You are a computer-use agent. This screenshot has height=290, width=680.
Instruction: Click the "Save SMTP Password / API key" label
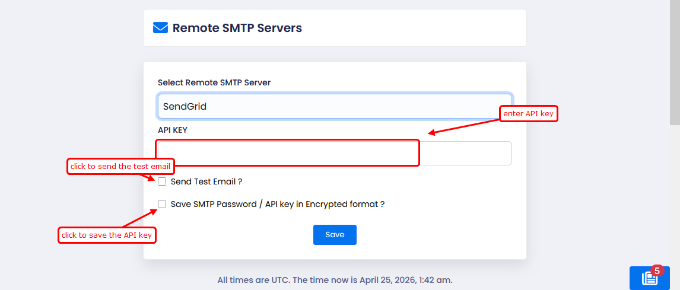(277, 204)
